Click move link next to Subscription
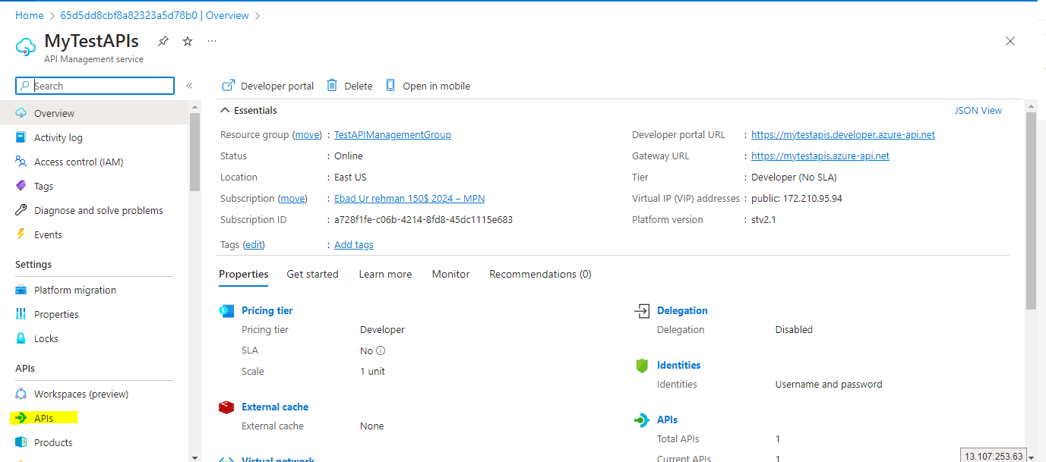The width and height of the screenshot is (1046, 462). pos(292,198)
